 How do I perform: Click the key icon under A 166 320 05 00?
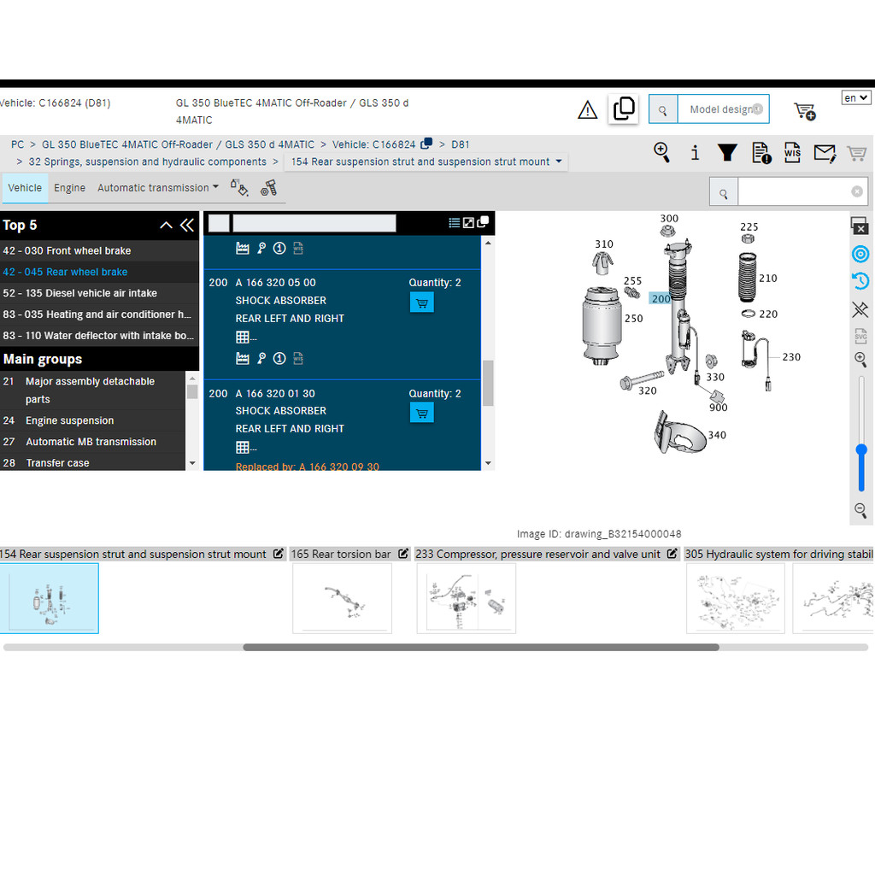[261, 359]
